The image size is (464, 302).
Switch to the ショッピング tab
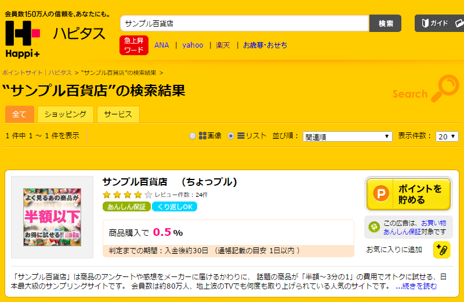[66, 114]
